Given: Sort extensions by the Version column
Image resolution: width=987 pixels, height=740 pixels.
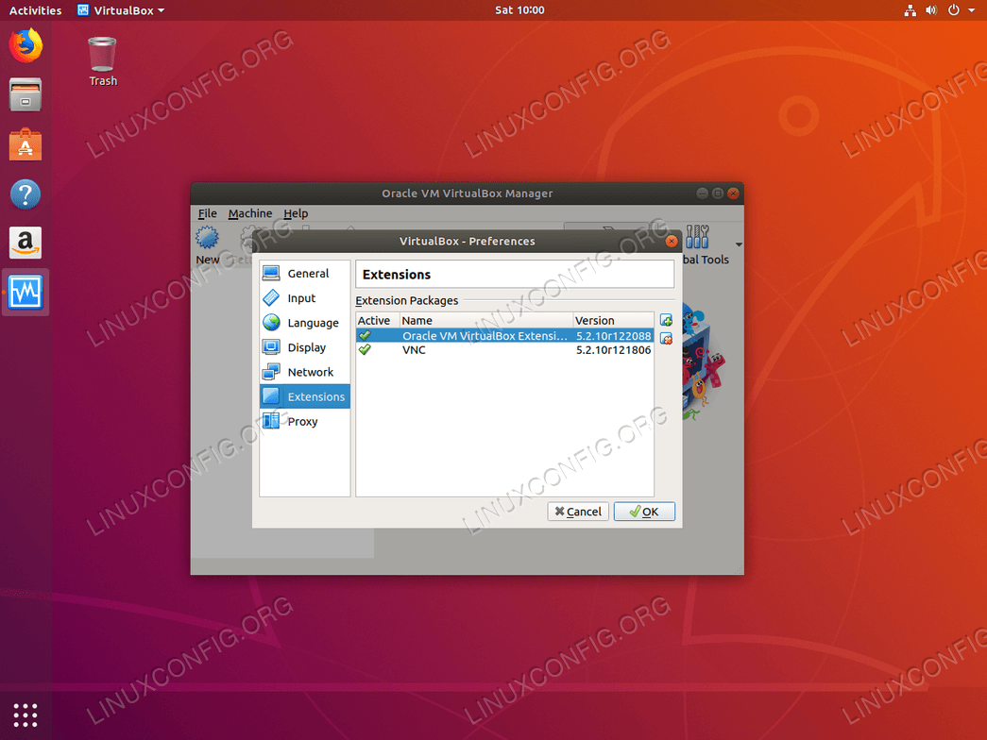Looking at the screenshot, I should coord(597,320).
